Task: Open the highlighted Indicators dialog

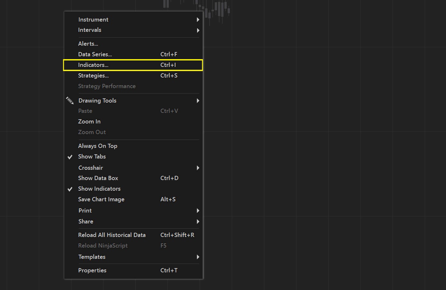Action: coord(93,65)
